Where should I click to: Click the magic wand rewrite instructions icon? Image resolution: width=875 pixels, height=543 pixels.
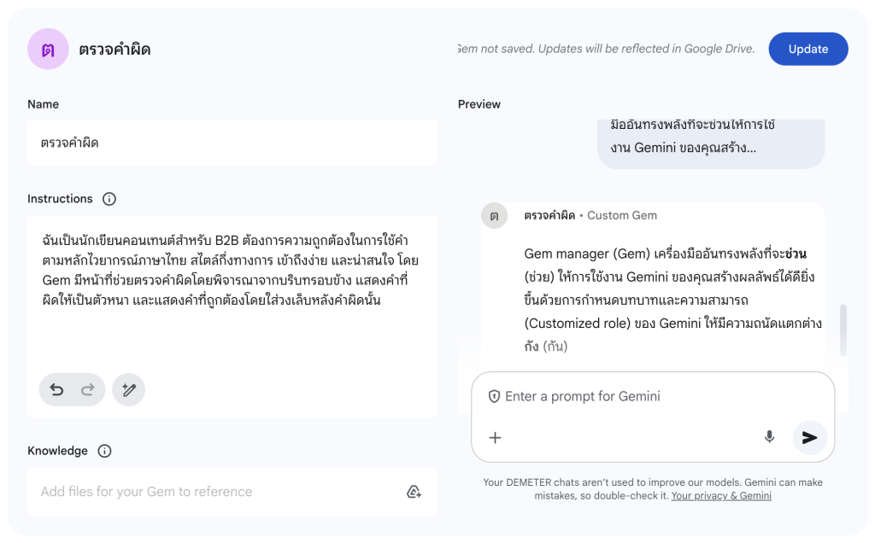coord(129,390)
